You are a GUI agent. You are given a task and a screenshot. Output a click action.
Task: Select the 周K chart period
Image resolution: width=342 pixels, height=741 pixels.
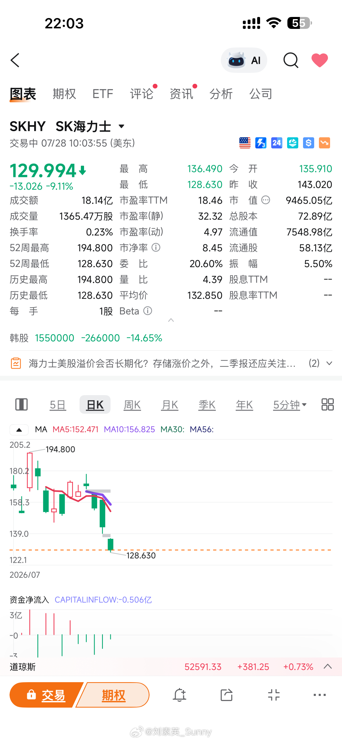tap(132, 405)
